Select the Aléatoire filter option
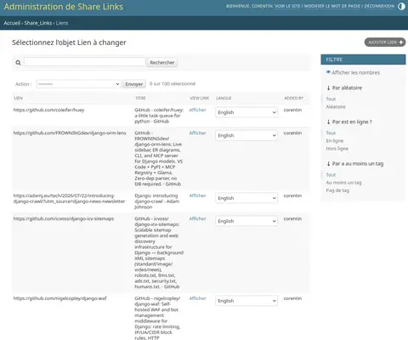Image resolution: width=408 pixels, height=340 pixels. (336, 107)
